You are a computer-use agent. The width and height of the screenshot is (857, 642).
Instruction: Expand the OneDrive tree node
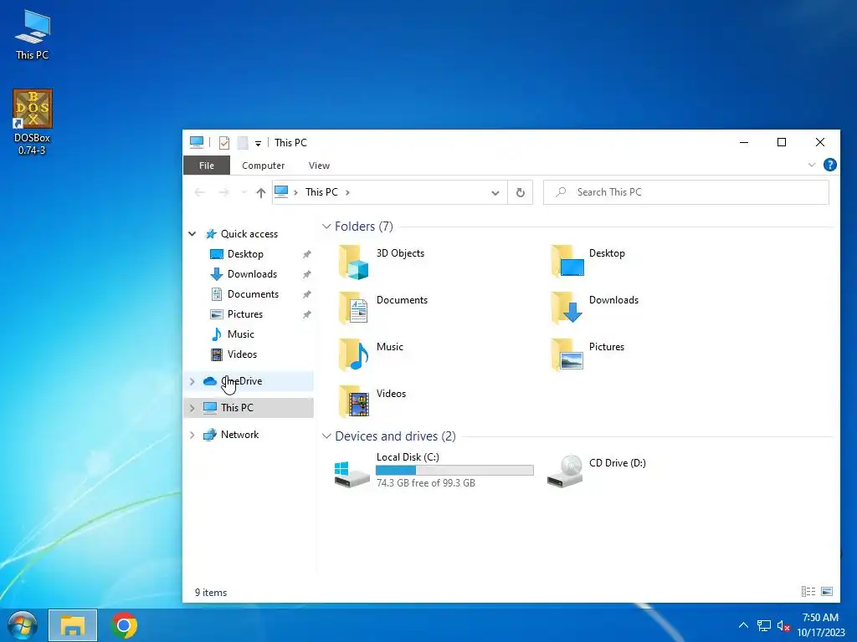coord(192,381)
